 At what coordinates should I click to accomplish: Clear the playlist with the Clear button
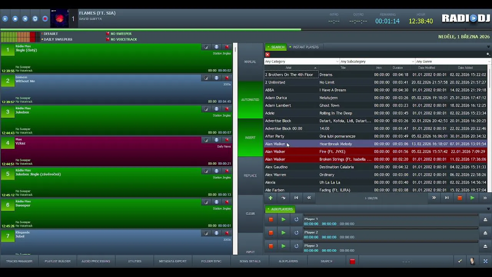(250, 214)
